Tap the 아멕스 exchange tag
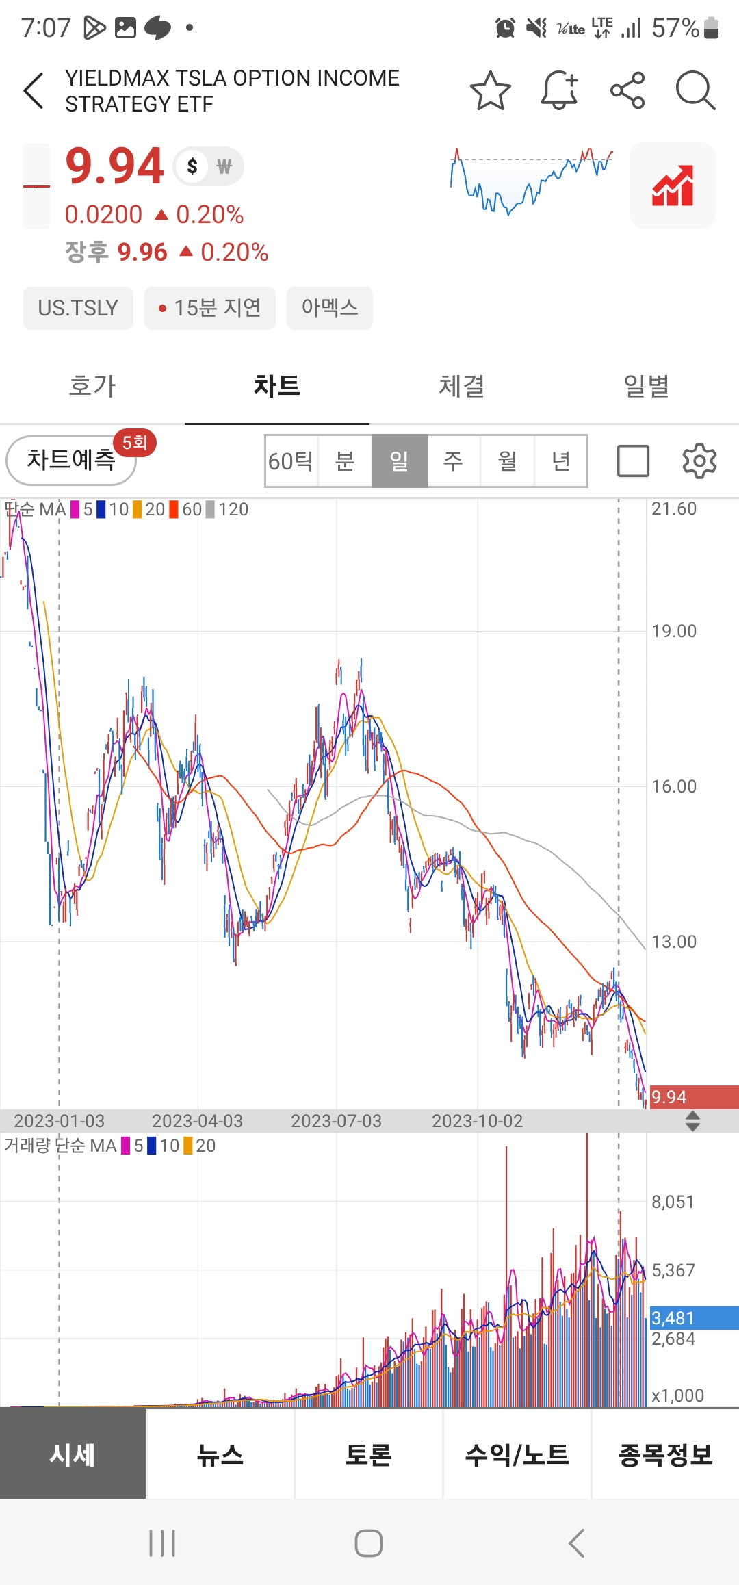 (330, 308)
